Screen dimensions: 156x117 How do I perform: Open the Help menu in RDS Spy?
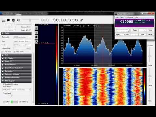[136, 17]
